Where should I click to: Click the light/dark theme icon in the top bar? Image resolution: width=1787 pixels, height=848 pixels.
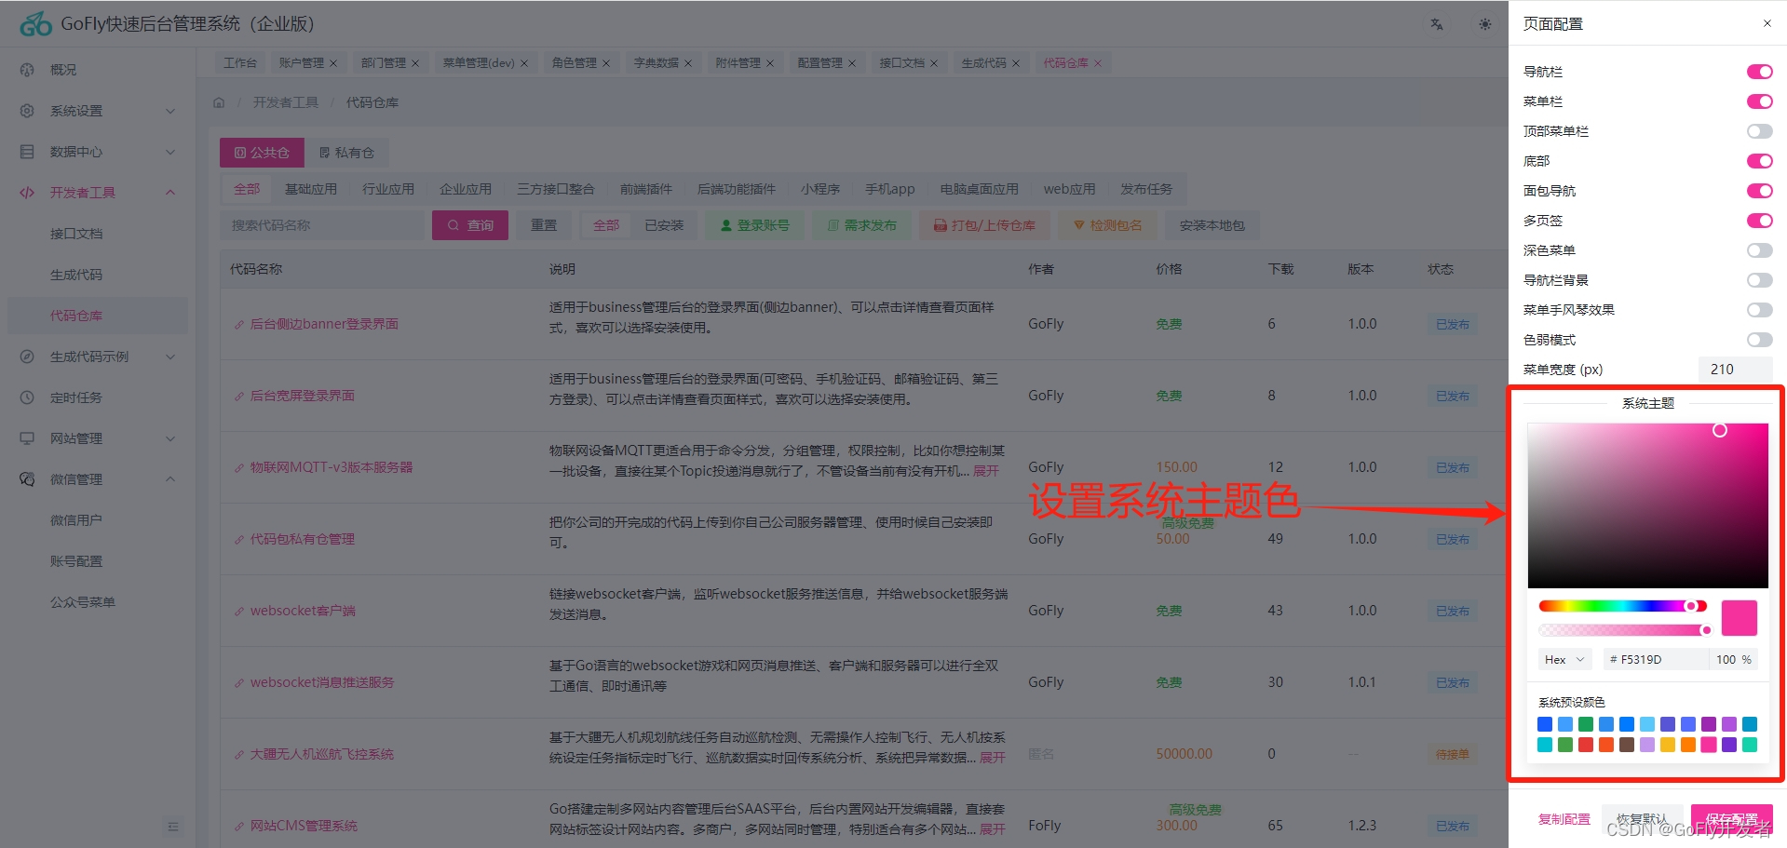coord(1484,25)
